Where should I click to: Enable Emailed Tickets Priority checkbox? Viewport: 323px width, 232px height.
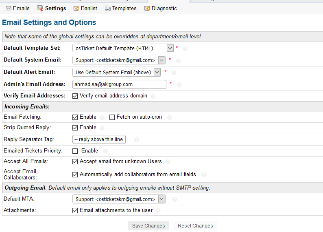click(75, 151)
